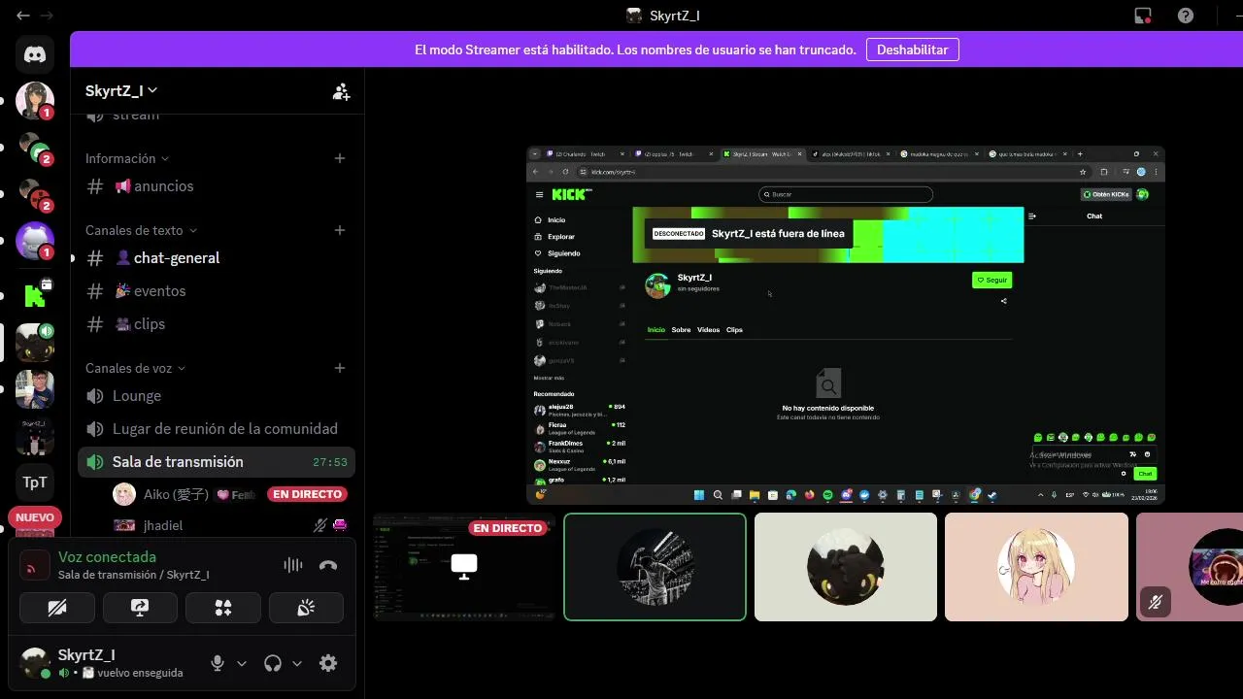
Task: Collapse the Canales de texto category
Action: tap(141, 230)
